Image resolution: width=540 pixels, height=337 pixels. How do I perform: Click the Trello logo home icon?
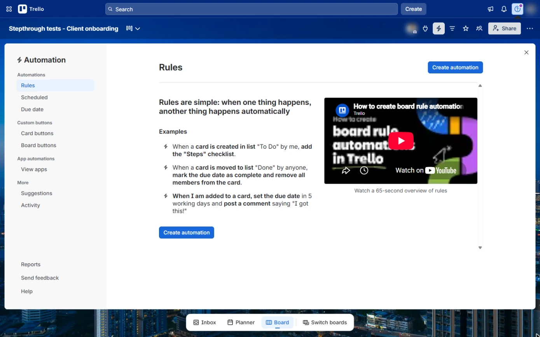click(31, 9)
